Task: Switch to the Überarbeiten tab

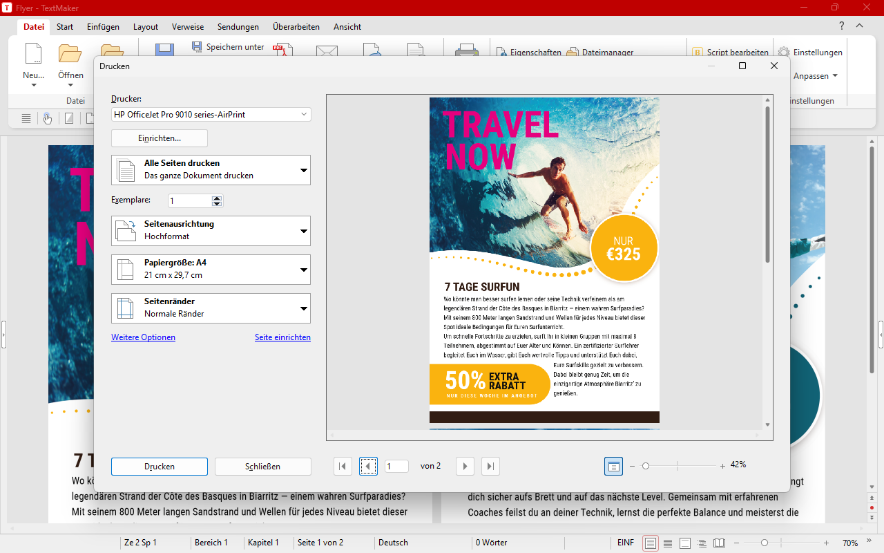Action: [296, 27]
